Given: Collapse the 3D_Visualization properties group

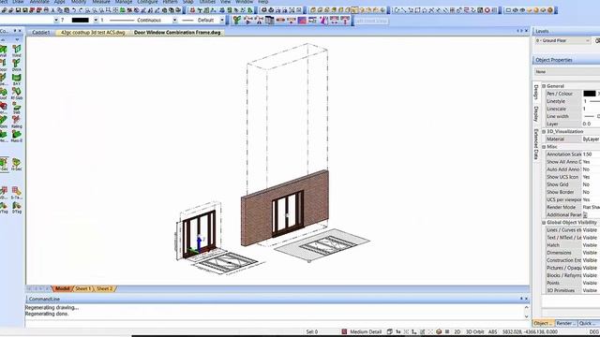Looking at the screenshot, I should (x=544, y=132).
